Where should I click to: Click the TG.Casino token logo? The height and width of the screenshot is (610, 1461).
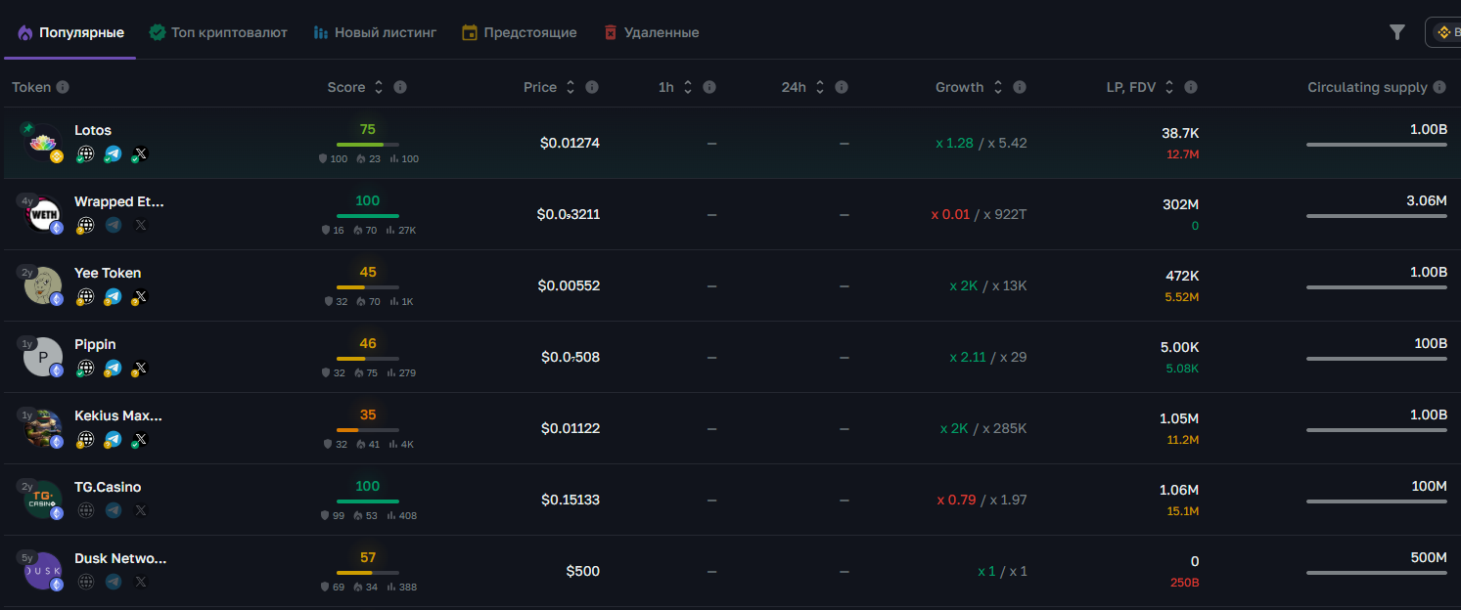(43, 500)
